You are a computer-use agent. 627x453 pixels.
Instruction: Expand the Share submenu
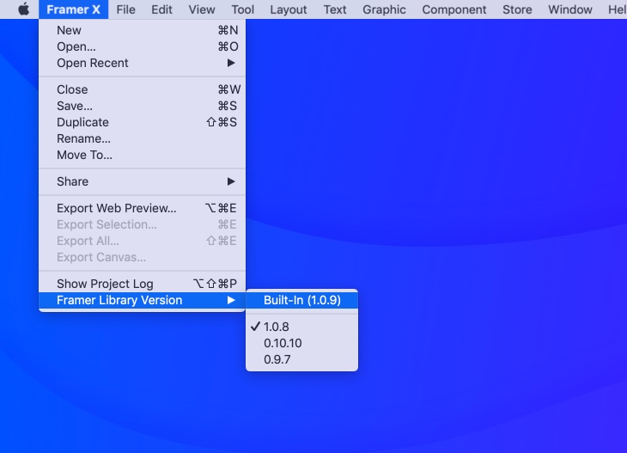coord(143,181)
